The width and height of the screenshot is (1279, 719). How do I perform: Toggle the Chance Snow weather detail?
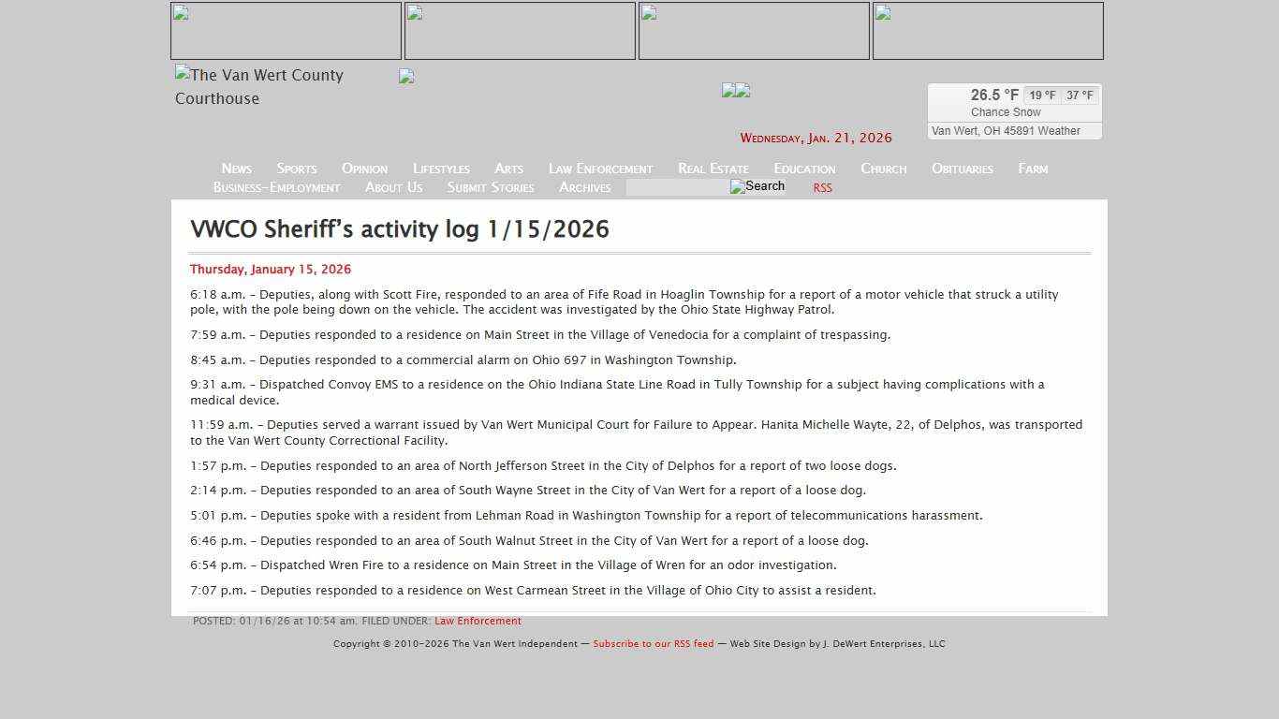tap(1005, 111)
